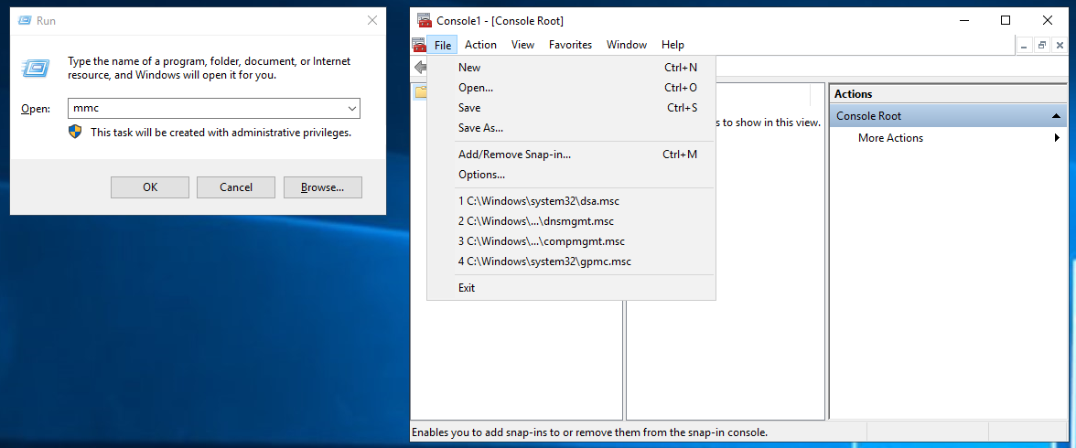Viewport: 1076px width, 448px height.
Task: Choose Add/Remove Snap-in from File menu
Action: click(514, 155)
